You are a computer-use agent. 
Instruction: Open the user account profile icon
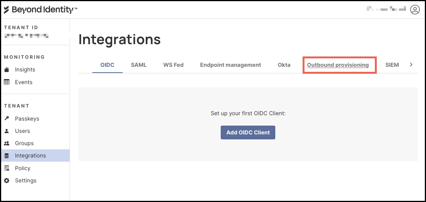pyautogui.click(x=415, y=10)
